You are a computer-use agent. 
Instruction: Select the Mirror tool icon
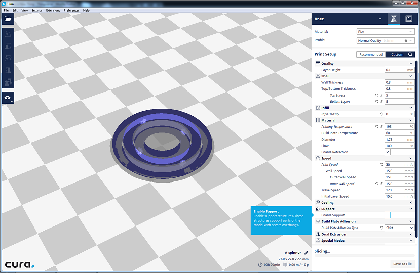tap(8, 70)
